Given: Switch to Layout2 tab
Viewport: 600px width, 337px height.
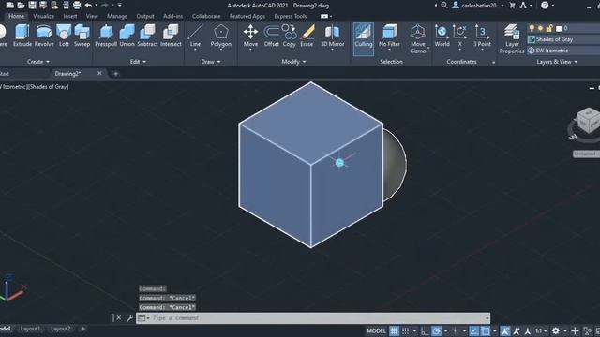Looking at the screenshot, I should pyautogui.click(x=60, y=329).
